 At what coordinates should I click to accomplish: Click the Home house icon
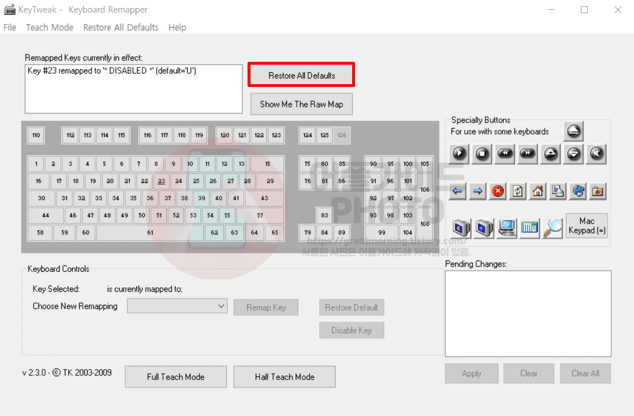538,191
